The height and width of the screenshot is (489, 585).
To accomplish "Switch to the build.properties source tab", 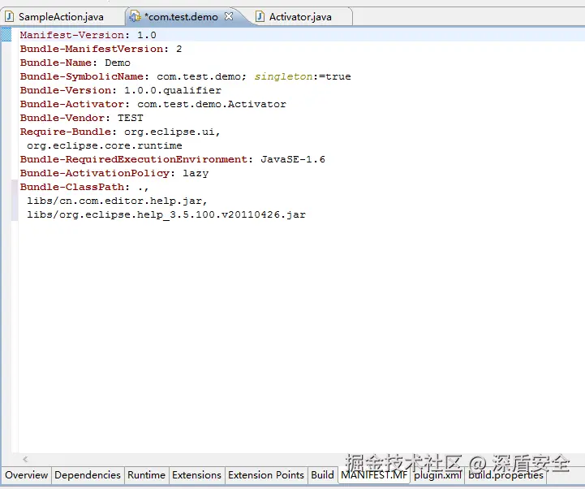I will pos(506,475).
